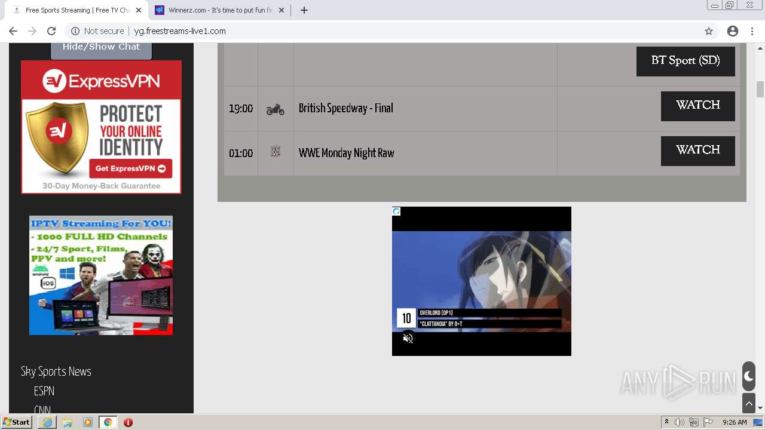Switch to Chrome taskbar button
Image resolution: width=765 pixels, height=430 pixels.
(108, 422)
